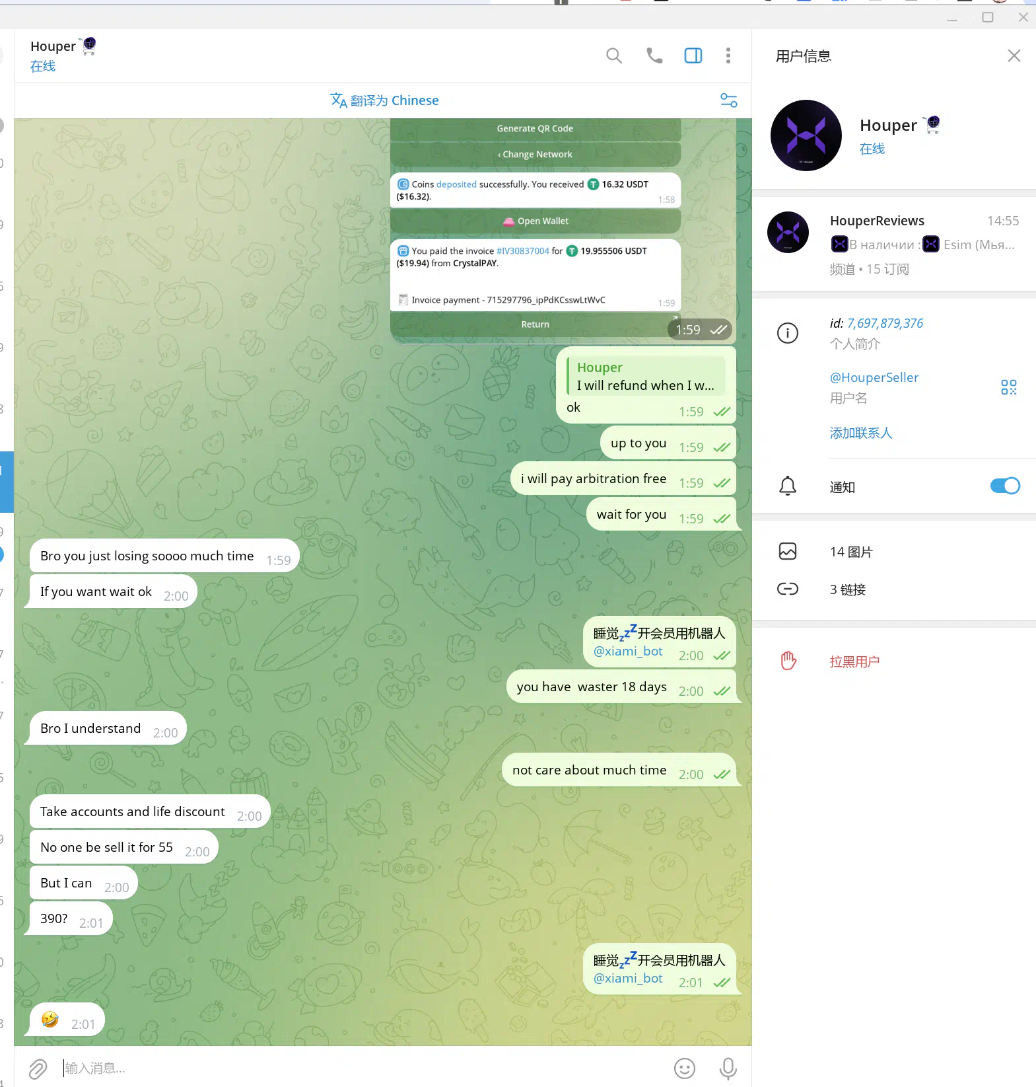Viewport: 1036px width, 1087px height.
Task: Toggle the user info side panel
Action: point(693,56)
